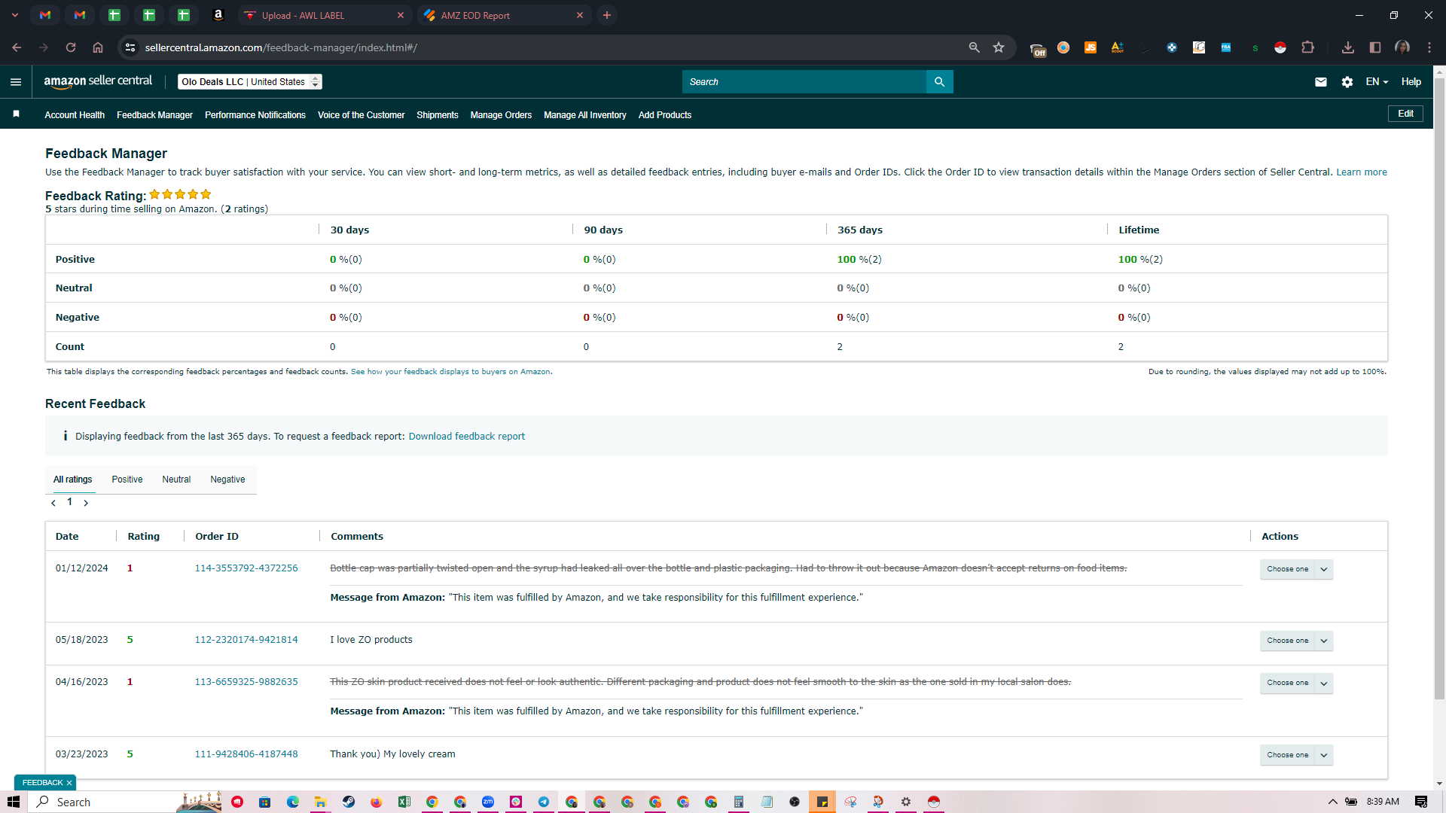
Task: Open order 111-9428406-4187448
Action: click(246, 754)
